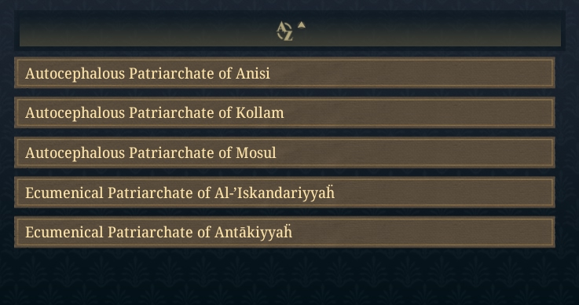Choose Autocephalous Patriarchate of Mosul
579x305 pixels.
284,152
